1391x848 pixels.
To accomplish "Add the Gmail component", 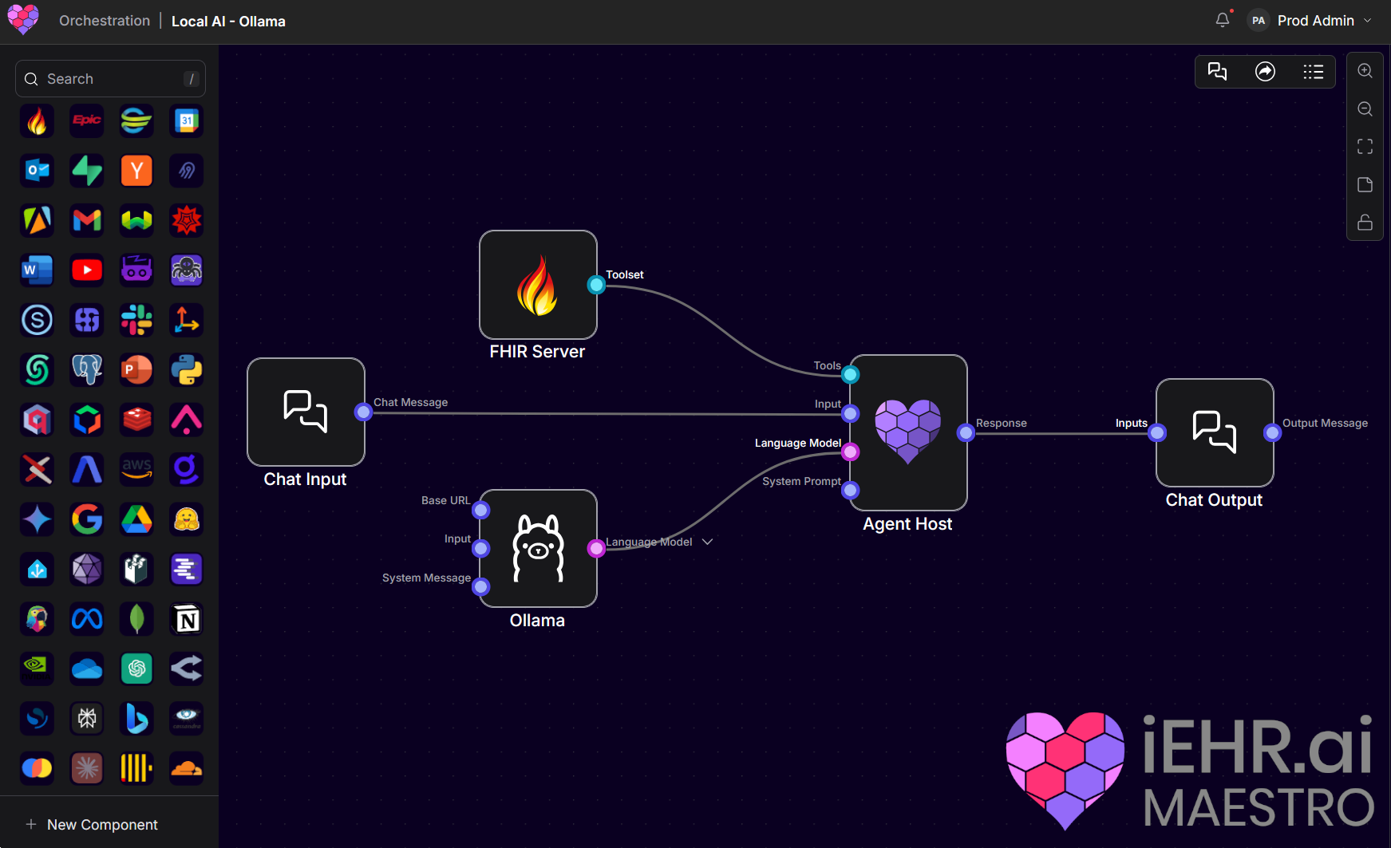I will [87, 220].
